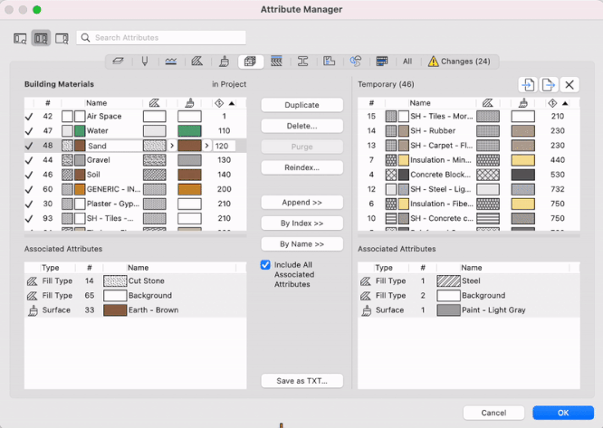Image resolution: width=603 pixels, height=428 pixels.
Task: Select SH - Rubber in Temporary list
Action: 468,131
